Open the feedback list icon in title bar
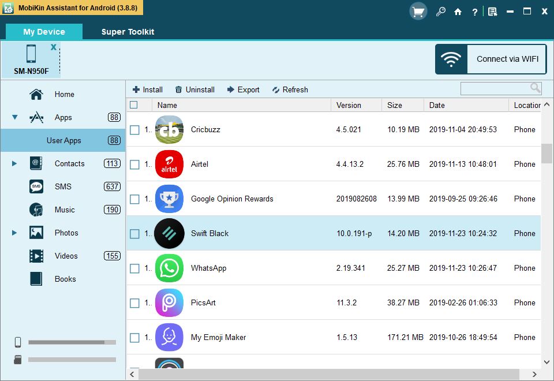 pyautogui.click(x=492, y=12)
